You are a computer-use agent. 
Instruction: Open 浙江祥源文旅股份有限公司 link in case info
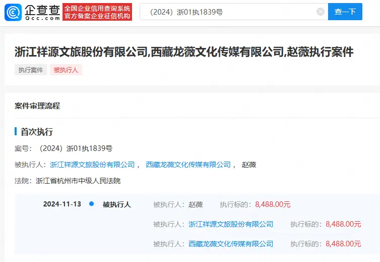coord(92,165)
